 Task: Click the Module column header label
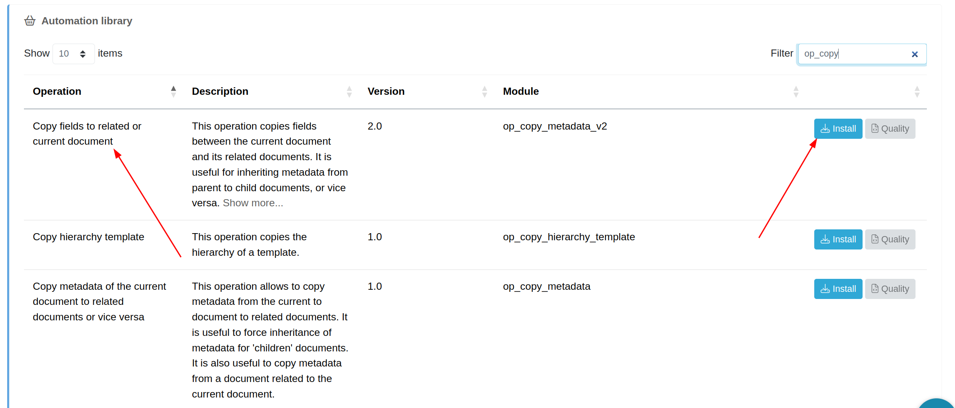tap(521, 91)
